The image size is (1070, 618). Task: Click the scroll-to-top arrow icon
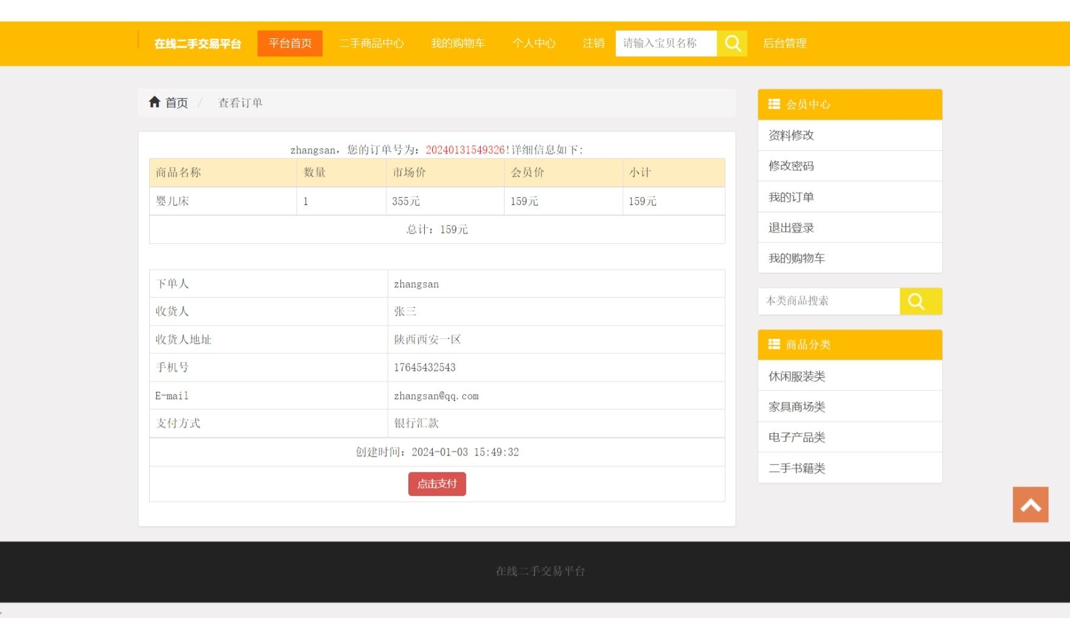coord(1030,504)
